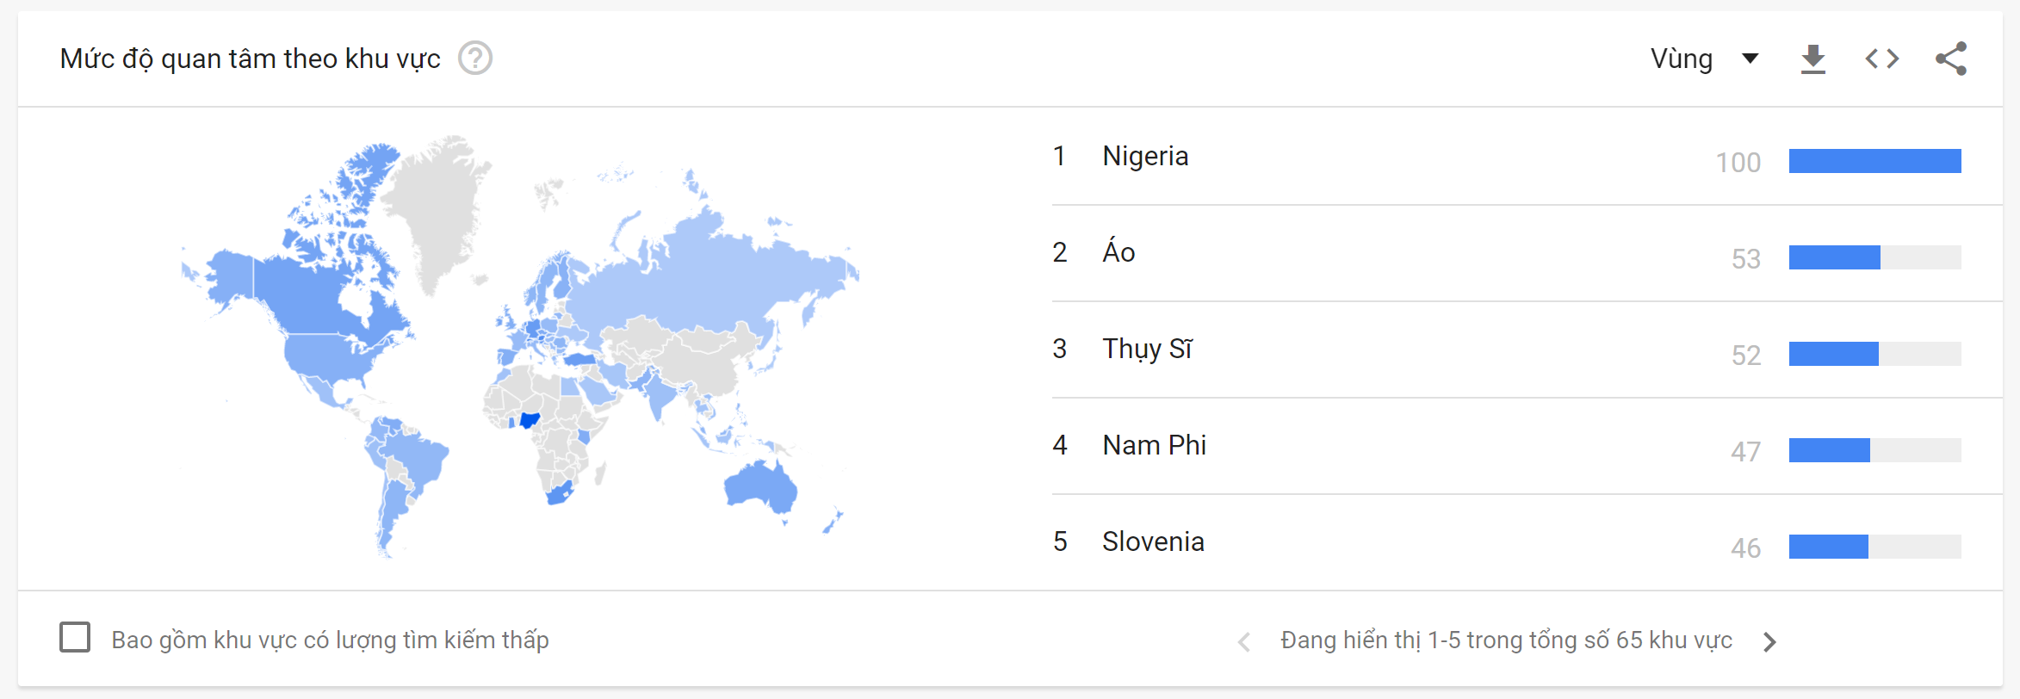The image size is (2020, 699).
Task: Open the Thụy Sĩ region entry
Action: click(1147, 349)
